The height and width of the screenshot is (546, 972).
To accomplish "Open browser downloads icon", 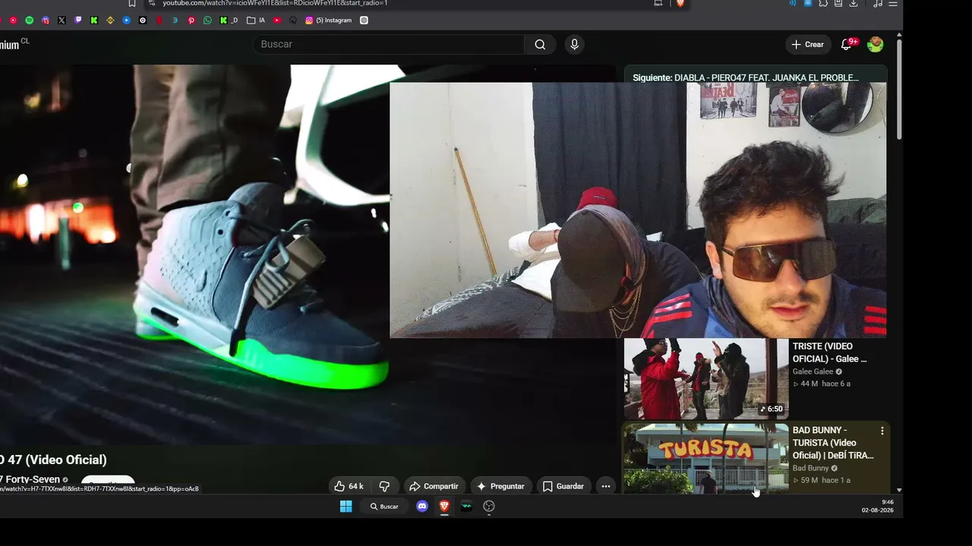I will point(854,3).
